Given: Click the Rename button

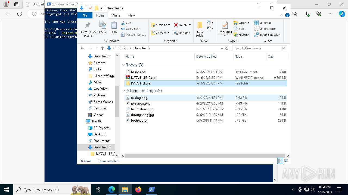Looking at the screenshot, I should [182, 33].
